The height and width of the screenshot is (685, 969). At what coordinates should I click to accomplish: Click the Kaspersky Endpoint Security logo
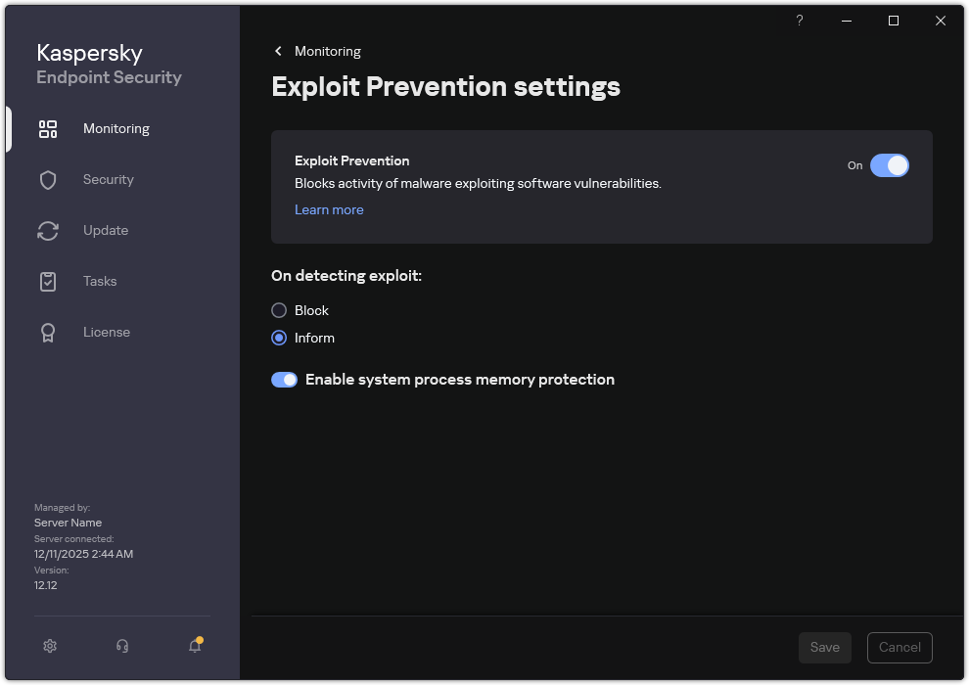(x=108, y=64)
